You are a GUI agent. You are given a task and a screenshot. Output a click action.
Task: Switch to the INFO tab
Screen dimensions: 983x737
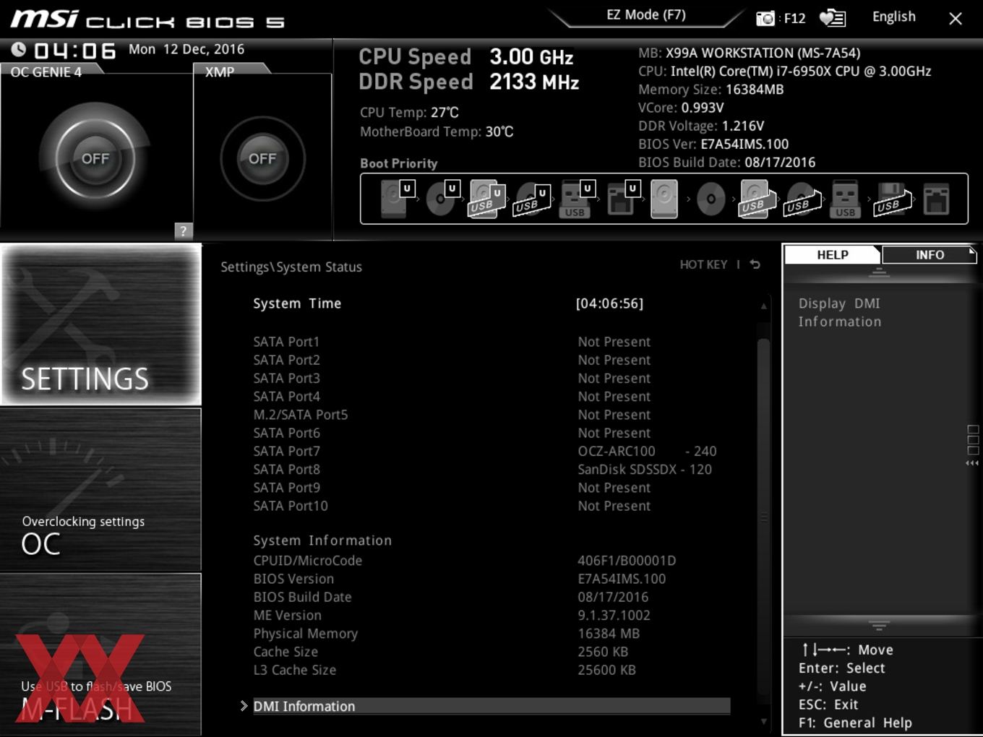[930, 254]
